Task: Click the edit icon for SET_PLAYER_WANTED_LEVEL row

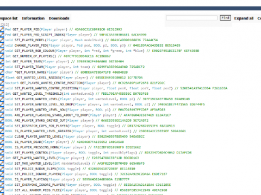Action: pos(2,99)
